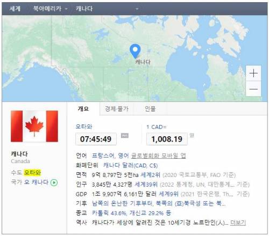Image resolution: width=269 pixels, height=236 pixels.
Task: Click GDP value 1조 9,907억 6,161만 달러
Action: [124, 194]
